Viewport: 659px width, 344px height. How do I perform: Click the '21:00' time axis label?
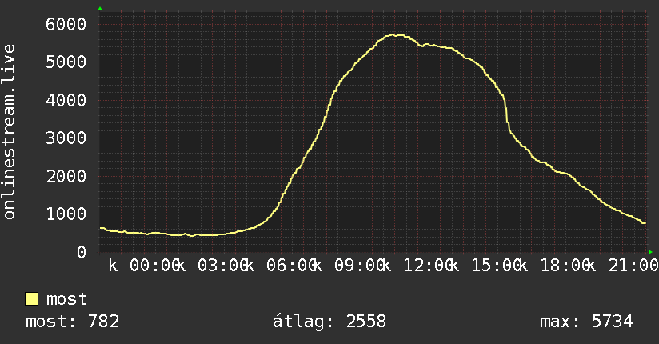pyautogui.click(x=633, y=266)
